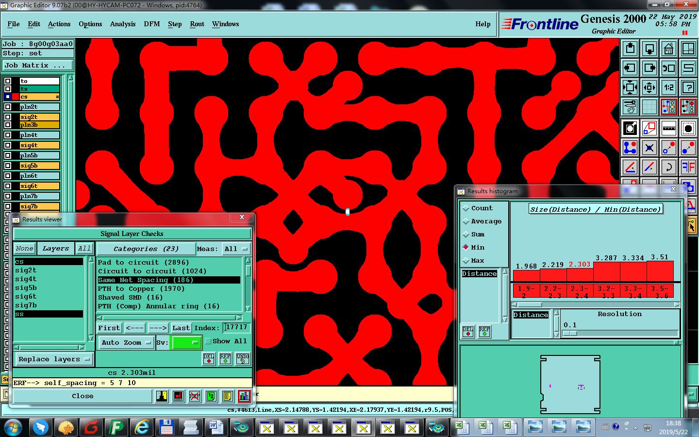Toggle the Show All checkbox
The width and height of the screenshot is (699, 437).
(x=208, y=341)
